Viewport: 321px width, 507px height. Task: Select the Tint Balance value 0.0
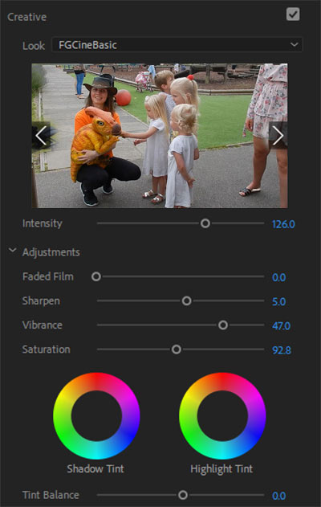278,496
